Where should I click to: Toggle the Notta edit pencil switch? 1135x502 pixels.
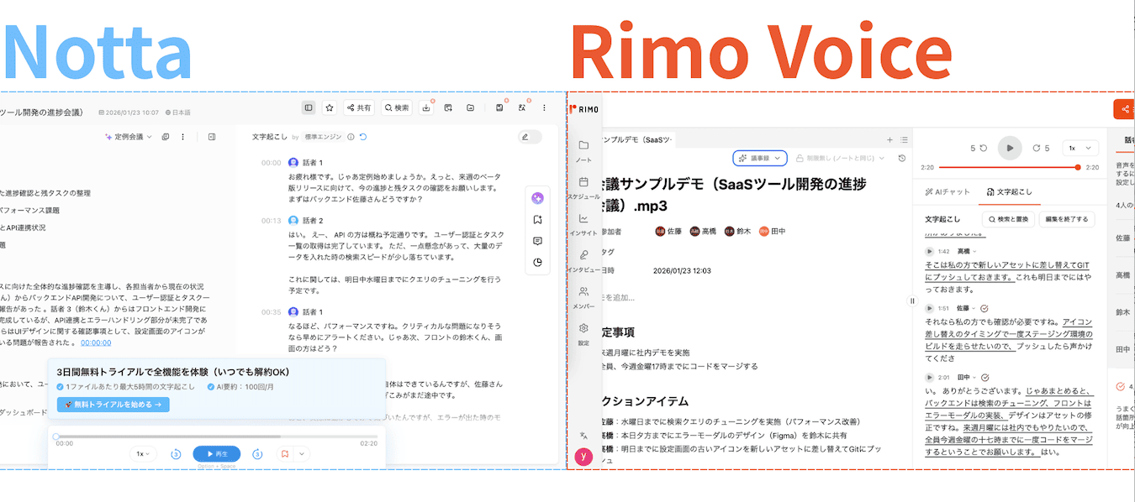point(530,137)
